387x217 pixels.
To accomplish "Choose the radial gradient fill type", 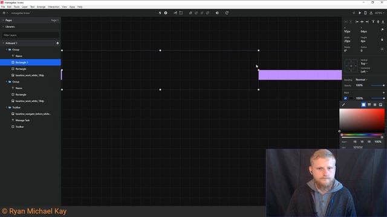I will [x=375, y=104].
